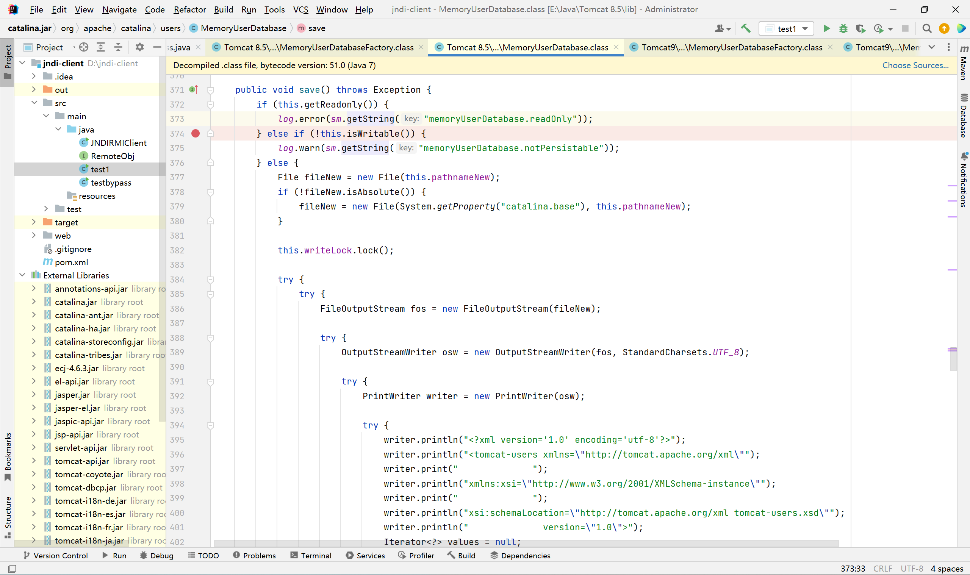This screenshot has height=575, width=970.
Task: Expand all in Project panel
Action: click(101, 47)
